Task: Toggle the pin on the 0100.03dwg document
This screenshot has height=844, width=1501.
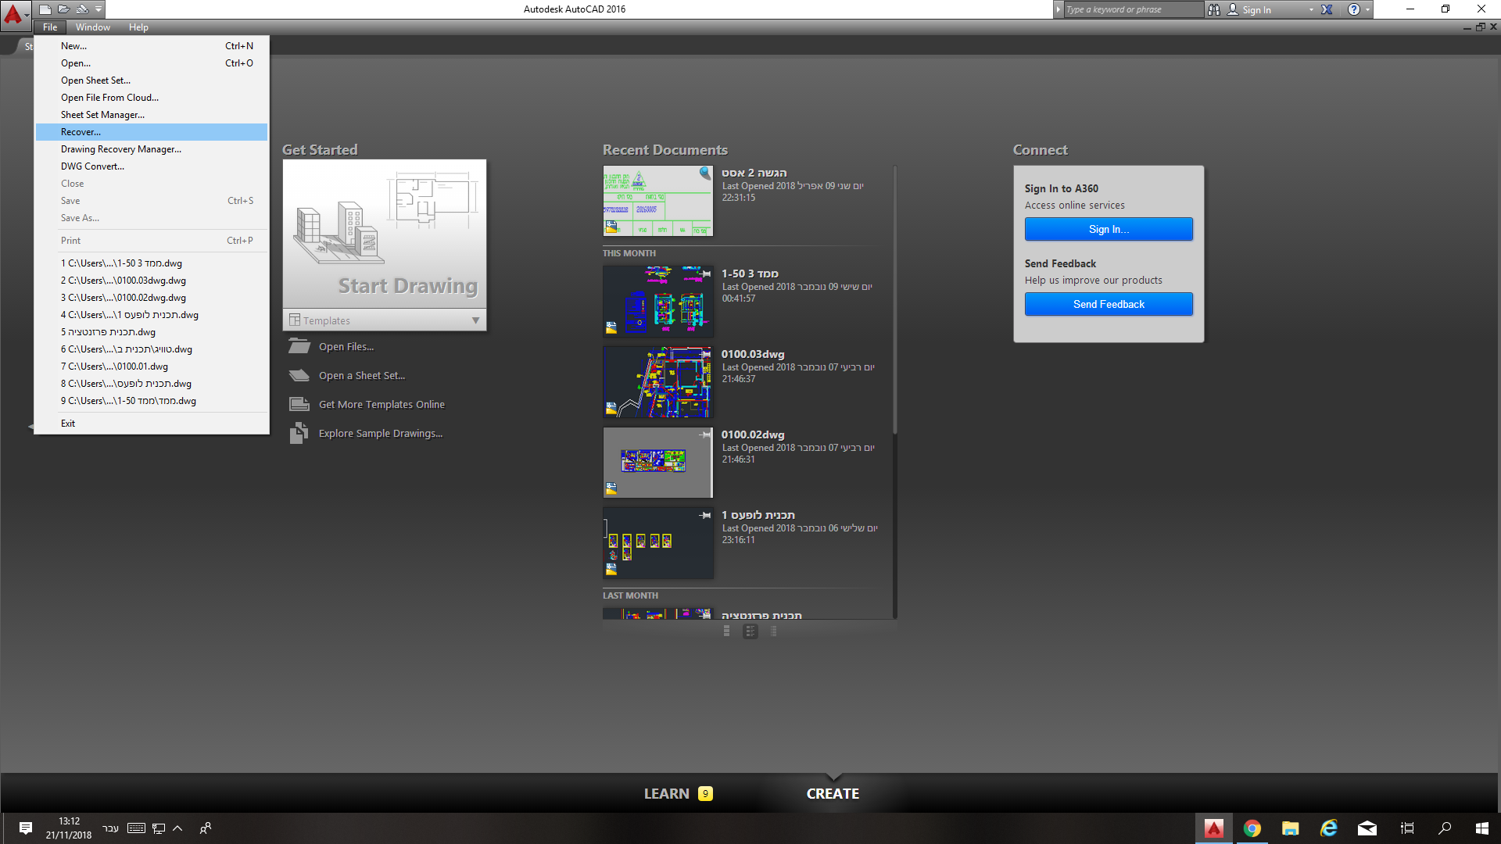Action: pos(705,354)
